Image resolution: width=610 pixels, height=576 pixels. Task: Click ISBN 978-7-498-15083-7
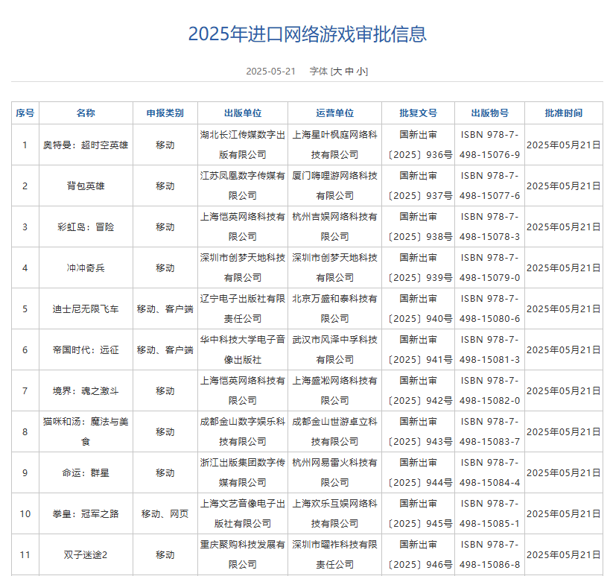click(x=489, y=431)
